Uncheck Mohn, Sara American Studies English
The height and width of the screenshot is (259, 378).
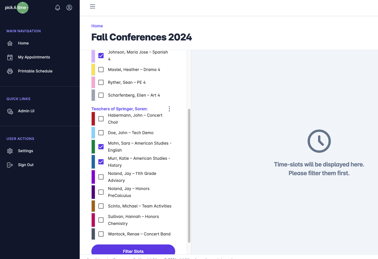[101, 147]
